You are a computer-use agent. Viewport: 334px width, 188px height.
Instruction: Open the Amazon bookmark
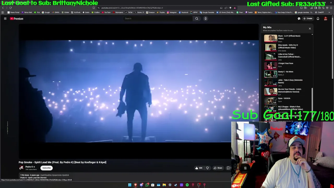tap(150, 12)
